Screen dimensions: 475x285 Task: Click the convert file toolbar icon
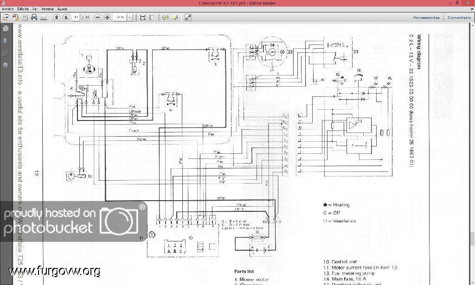(15, 18)
